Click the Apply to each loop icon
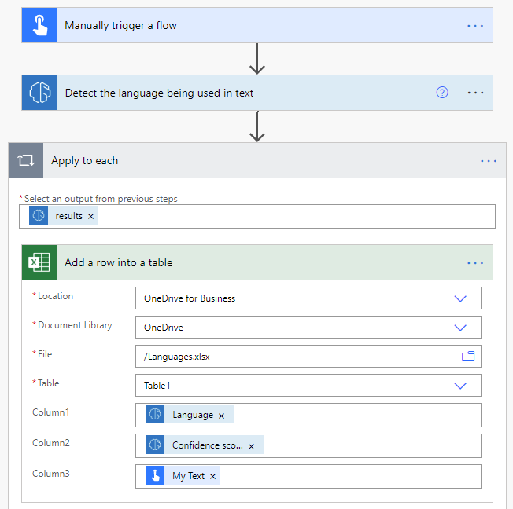513x509 pixels. (x=26, y=160)
